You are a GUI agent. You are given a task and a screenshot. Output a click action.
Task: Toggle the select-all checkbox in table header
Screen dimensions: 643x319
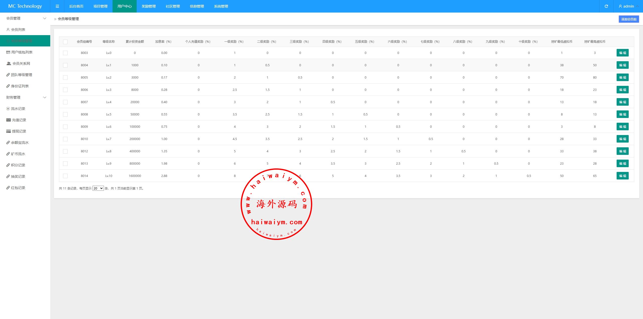[x=65, y=42]
